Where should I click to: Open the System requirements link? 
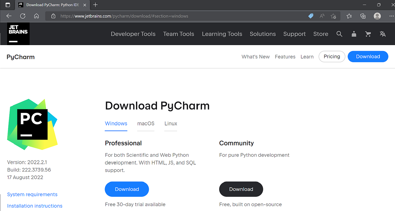[32, 194]
